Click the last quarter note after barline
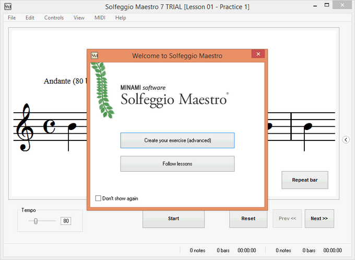 pyautogui.click(x=307, y=137)
